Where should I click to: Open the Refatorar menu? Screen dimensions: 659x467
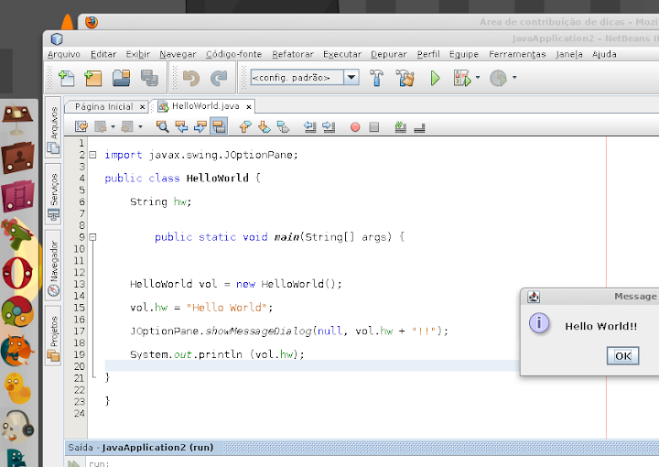pos(292,54)
